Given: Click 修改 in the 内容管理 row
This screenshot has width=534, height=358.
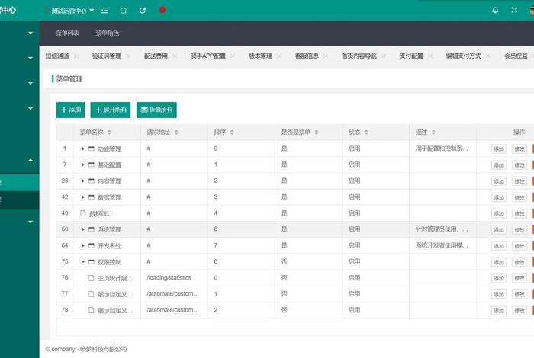Looking at the screenshot, I should pyautogui.click(x=520, y=181).
